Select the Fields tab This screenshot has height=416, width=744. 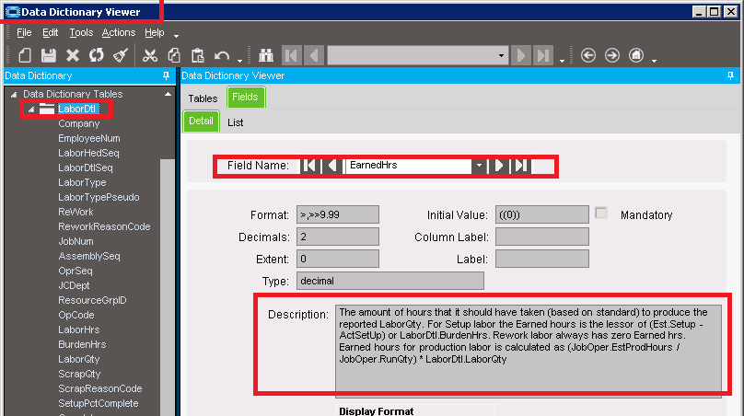click(x=245, y=98)
